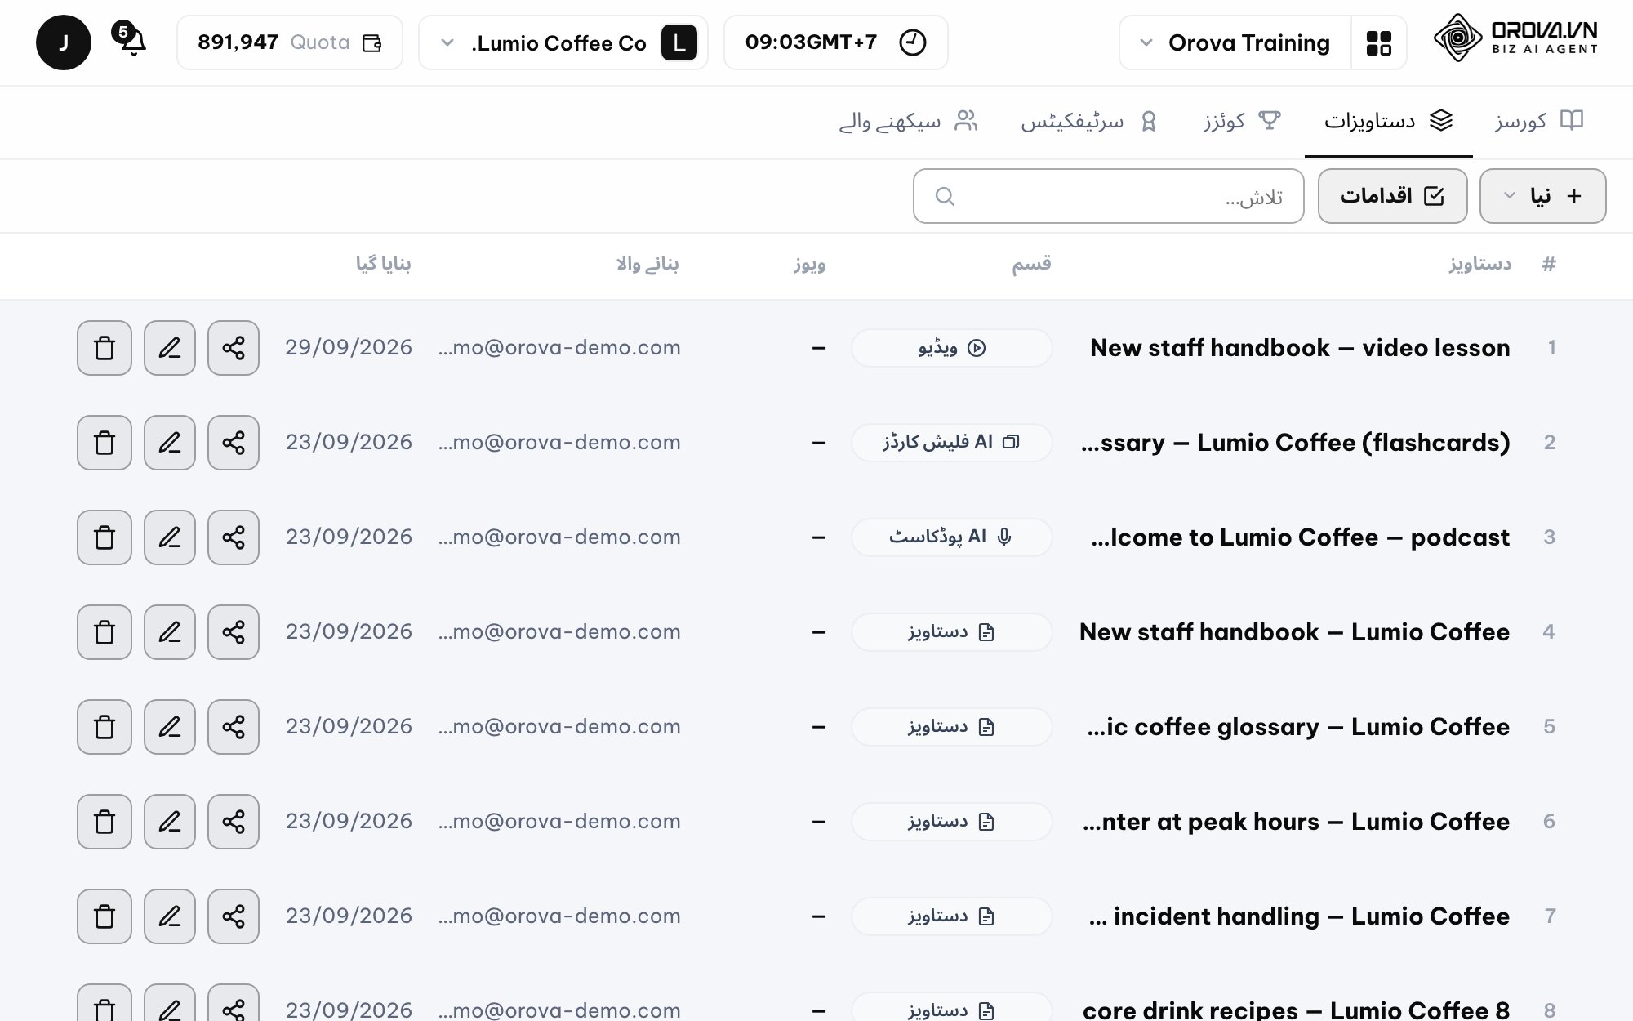Expand the Orova Training module dropdown
The height and width of the screenshot is (1021, 1633).
pos(1235,42)
